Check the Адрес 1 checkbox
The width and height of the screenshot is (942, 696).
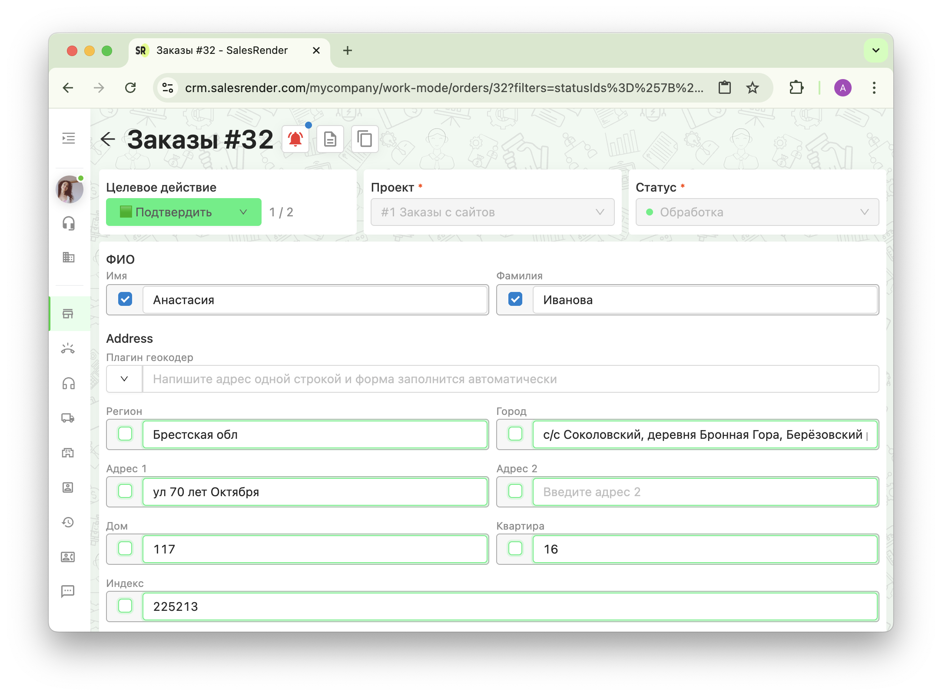[125, 491]
